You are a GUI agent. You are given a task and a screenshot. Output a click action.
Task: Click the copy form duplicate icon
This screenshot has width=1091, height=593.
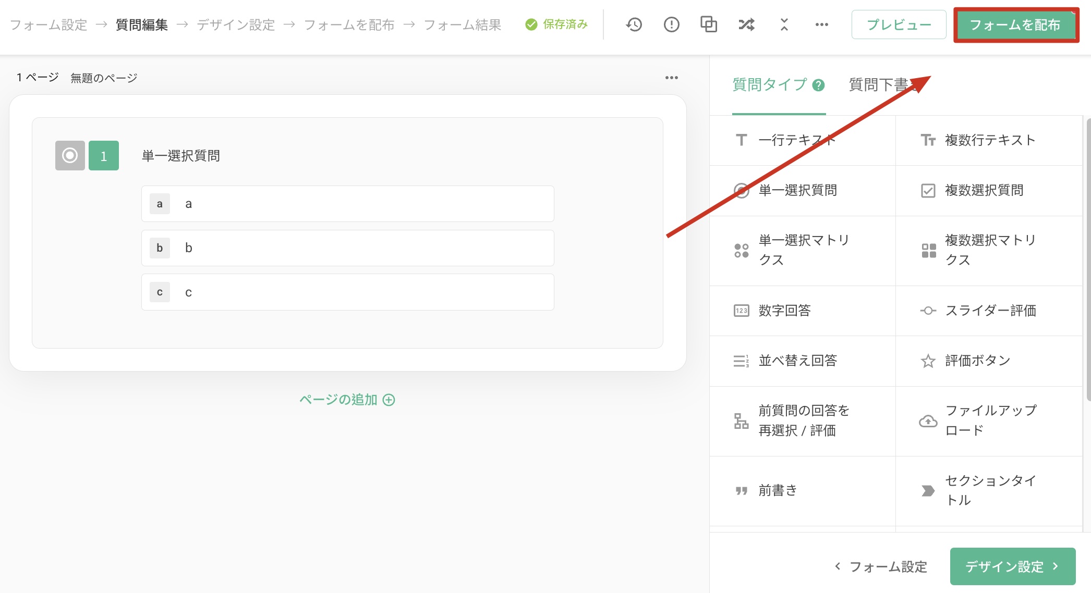(708, 24)
